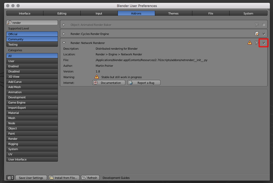Screen dimensions: 273x183
Task: Select the Add-ons tab
Action: tap(136, 13)
